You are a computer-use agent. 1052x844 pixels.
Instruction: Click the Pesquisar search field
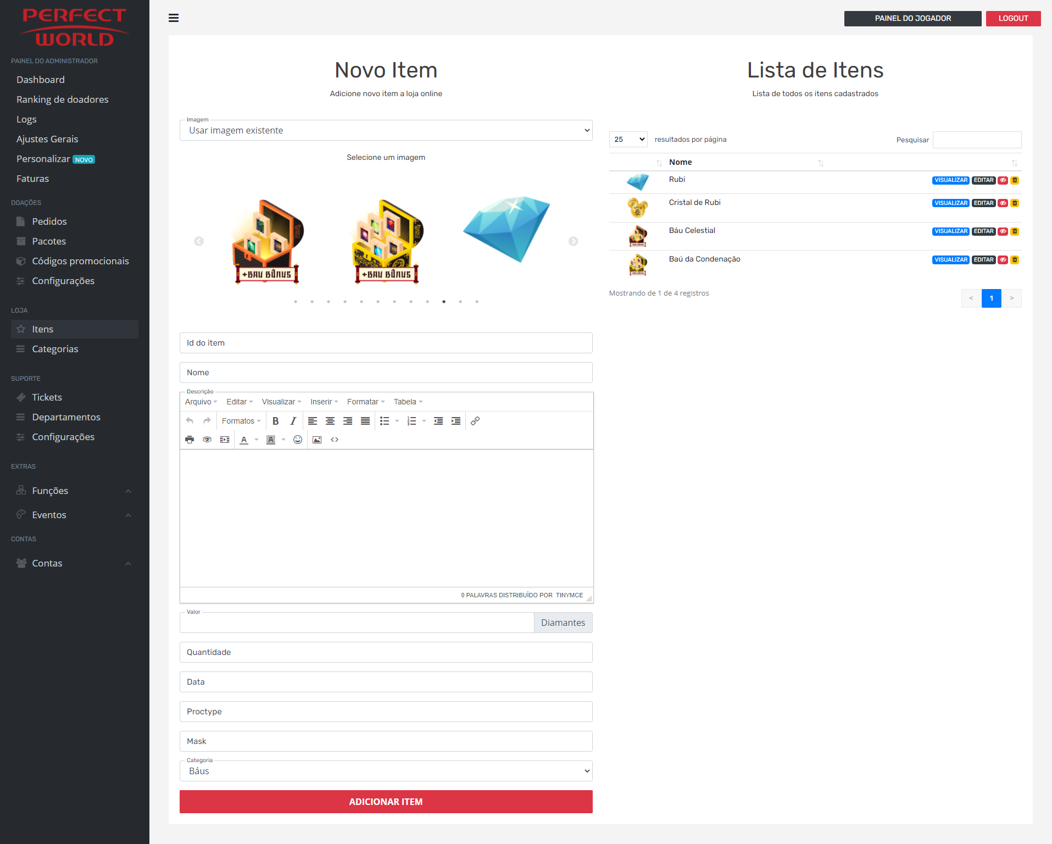click(x=977, y=140)
